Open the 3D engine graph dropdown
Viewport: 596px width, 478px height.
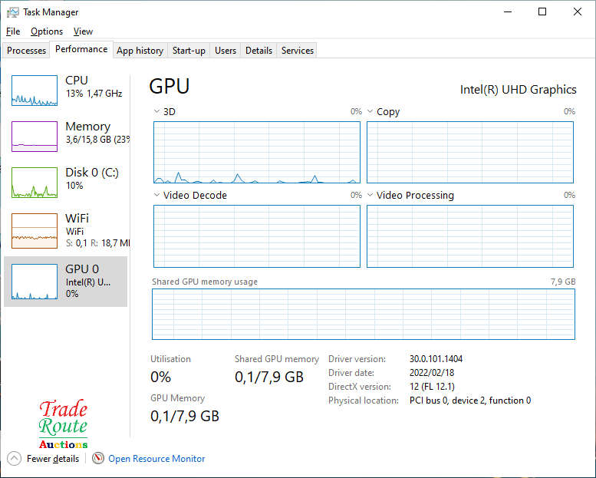[157, 112]
